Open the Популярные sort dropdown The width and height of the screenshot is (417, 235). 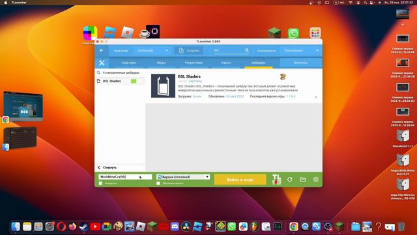tap(300, 50)
